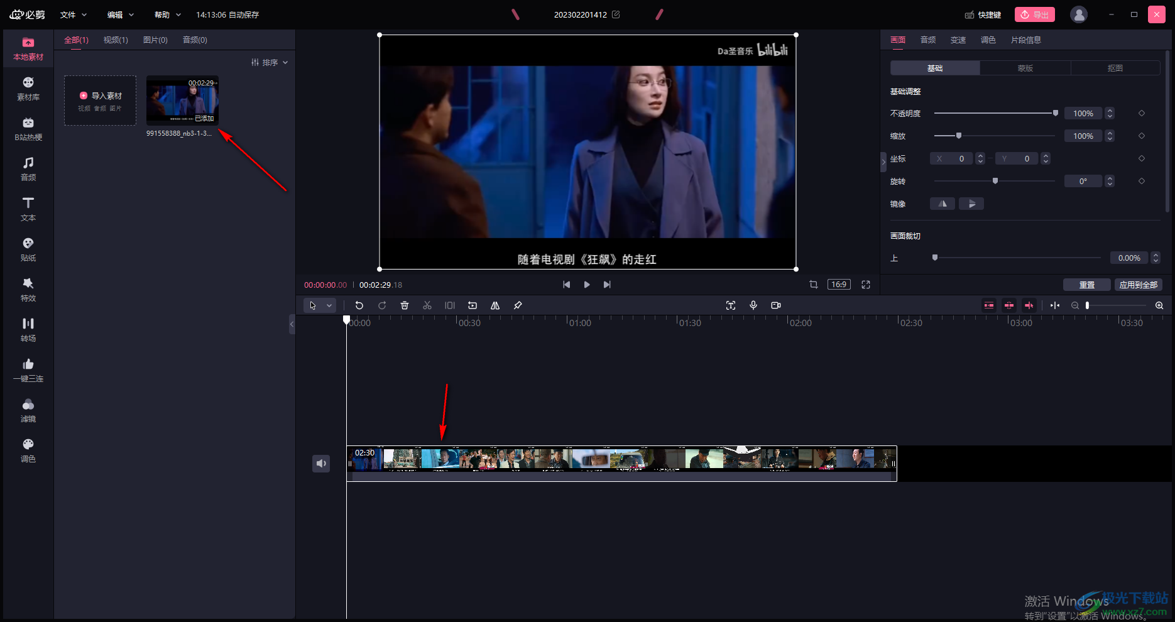Open the 排序 sort dropdown
Viewport: 1175px width, 622px height.
pyautogui.click(x=270, y=62)
